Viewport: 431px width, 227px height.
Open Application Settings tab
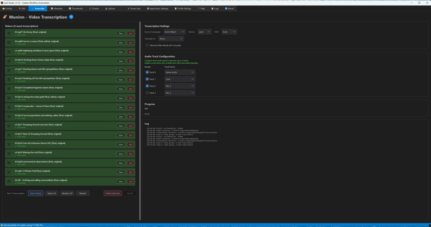(157, 9)
